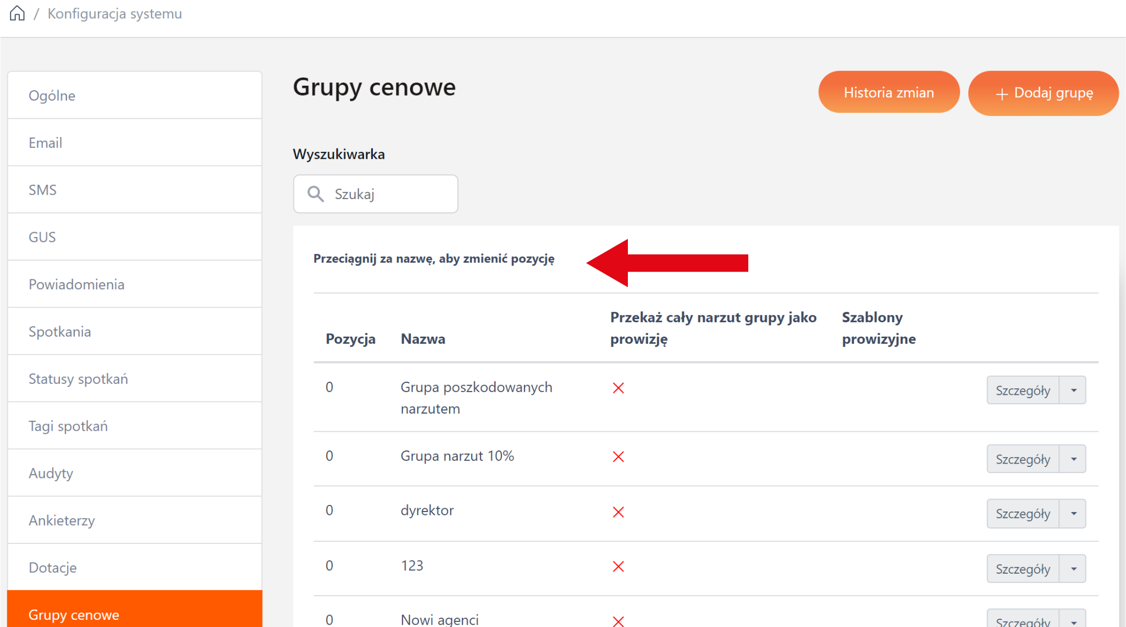Click the Konfiguracja systemu breadcrumb link
The height and width of the screenshot is (627, 1126).
[x=114, y=14]
